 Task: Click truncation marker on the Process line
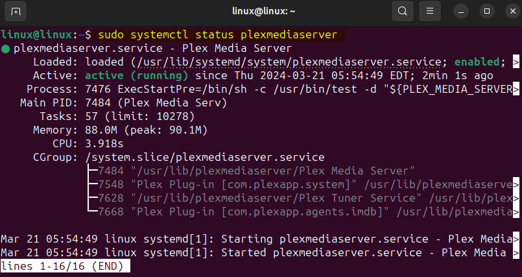516,90
